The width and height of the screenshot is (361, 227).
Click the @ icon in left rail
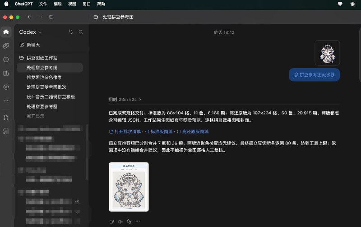pyautogui.click(x=6, y=87)
